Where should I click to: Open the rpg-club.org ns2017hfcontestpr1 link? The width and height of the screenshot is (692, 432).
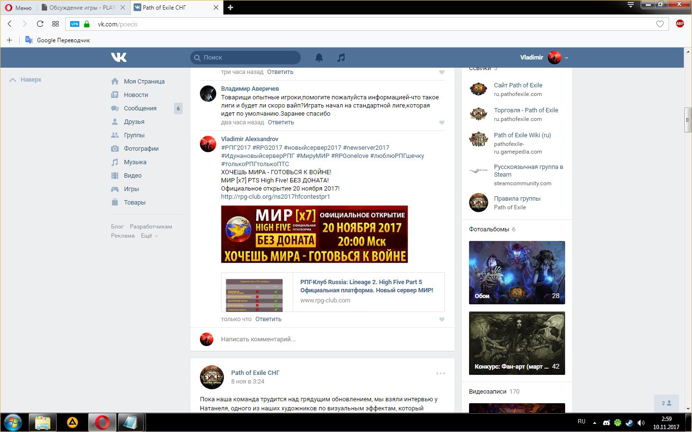275,197
